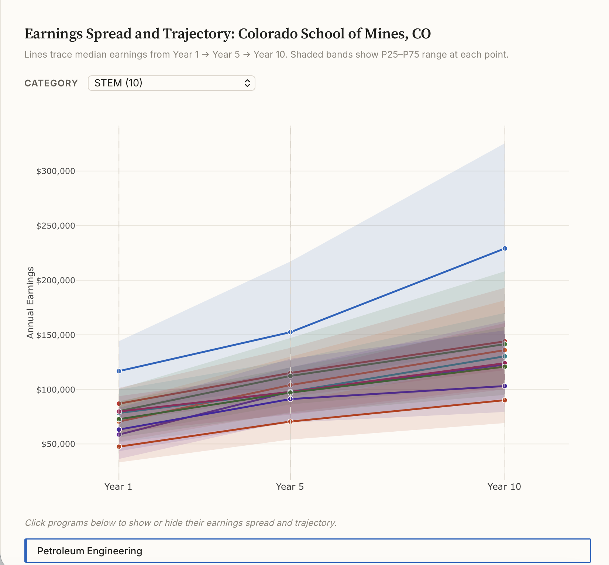Image resolution: width=609 pixels, height=565 pixels.
Task: Click the blue Year 1 marker near $117,000
Action: tap(119, 371)
